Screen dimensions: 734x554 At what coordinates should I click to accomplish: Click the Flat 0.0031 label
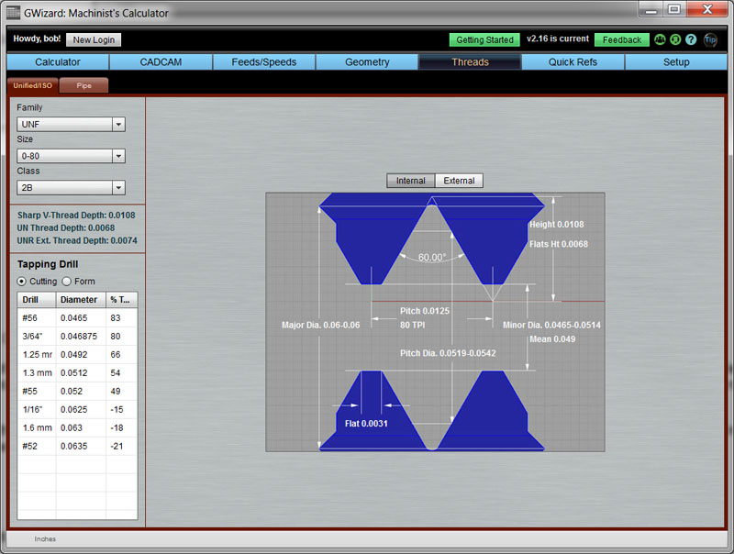pyautogui.click(x=366, y=424)
